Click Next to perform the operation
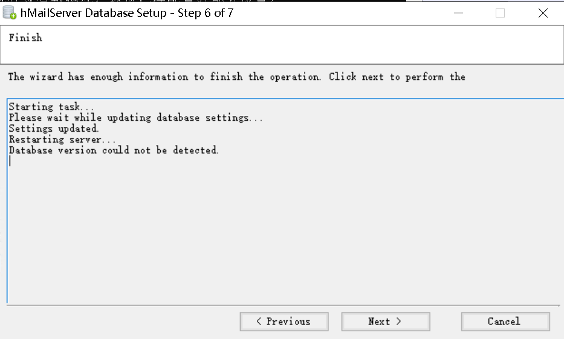564x339 pixels. coord(386,321)
